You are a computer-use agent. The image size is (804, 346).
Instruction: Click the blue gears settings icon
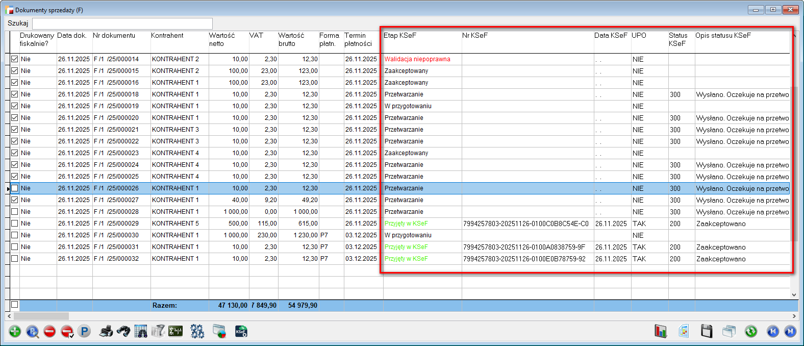[197, 332]
